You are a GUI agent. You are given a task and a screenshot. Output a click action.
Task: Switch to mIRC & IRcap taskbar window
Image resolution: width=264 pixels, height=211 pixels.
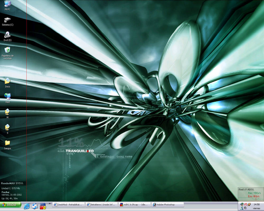[x=134, y=205]
